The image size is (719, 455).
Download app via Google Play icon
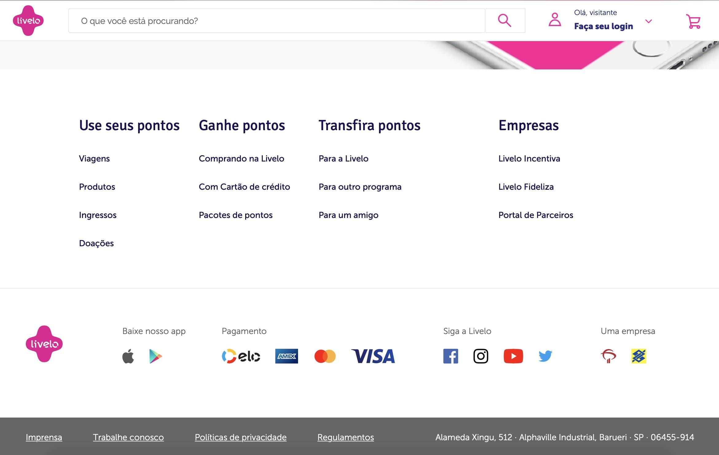pos(156,356)
